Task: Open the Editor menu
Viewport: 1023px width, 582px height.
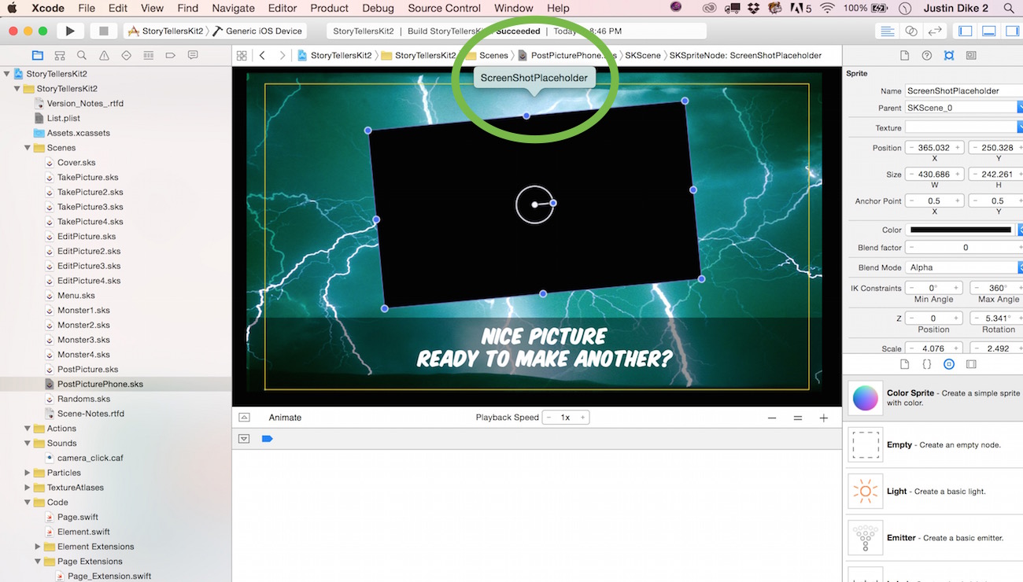Action: 283,8
